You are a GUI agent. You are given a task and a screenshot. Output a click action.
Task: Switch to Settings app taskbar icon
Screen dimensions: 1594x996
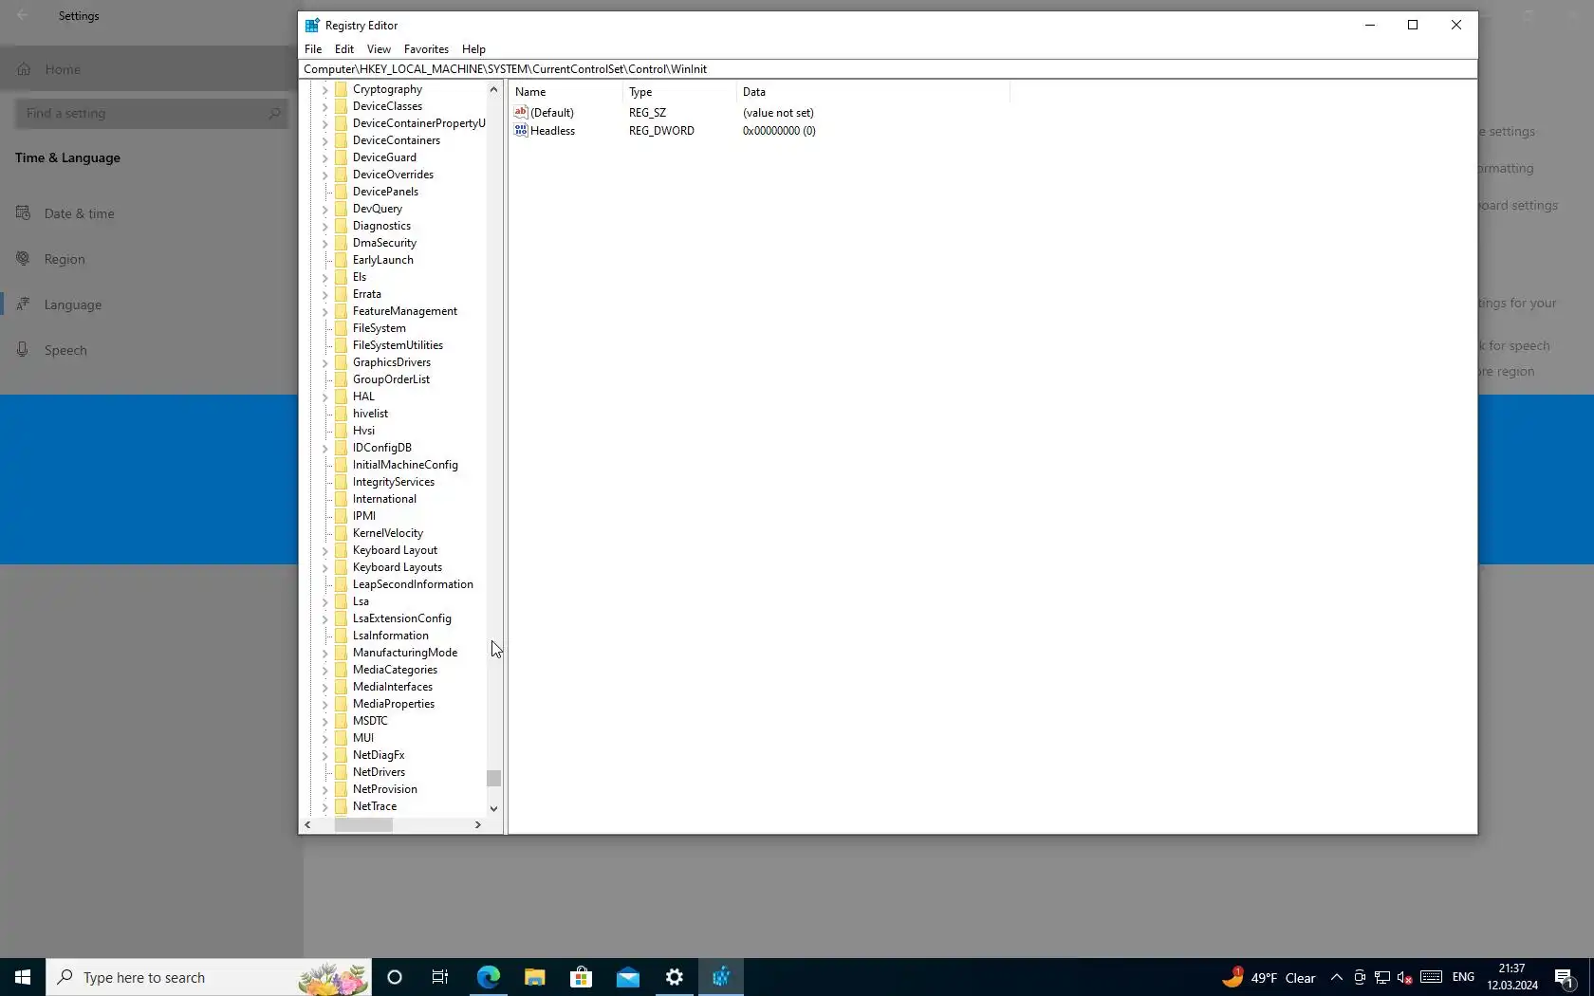[x=675, y=977]
